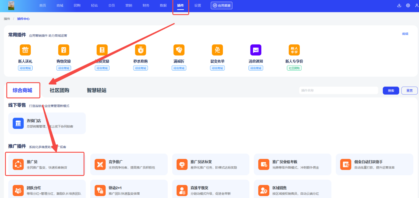Switch to the 智慧轻站 tab
Image resolution: width=419 pixels, height=198 pixels.
point(96,90)
